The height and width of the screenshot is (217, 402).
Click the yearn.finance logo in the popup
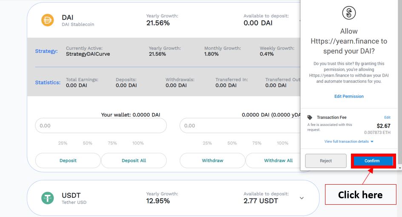pos(349,13)
